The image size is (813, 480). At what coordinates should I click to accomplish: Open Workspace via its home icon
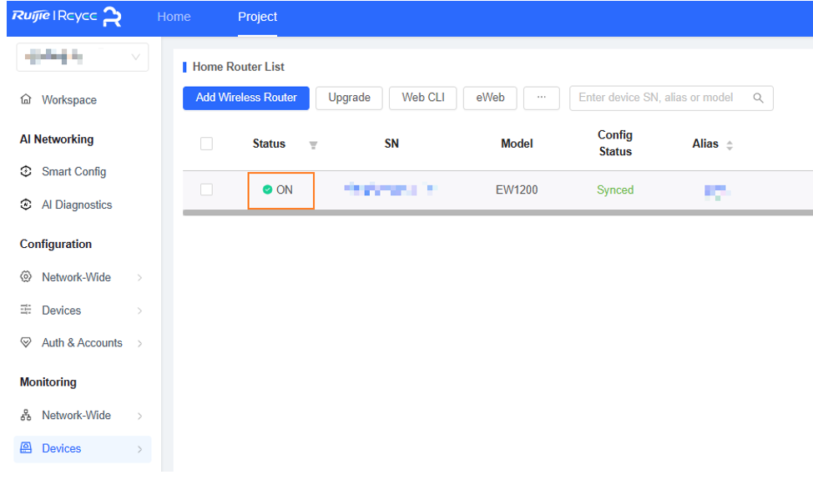pyautogui.click(x=26, y=99)
